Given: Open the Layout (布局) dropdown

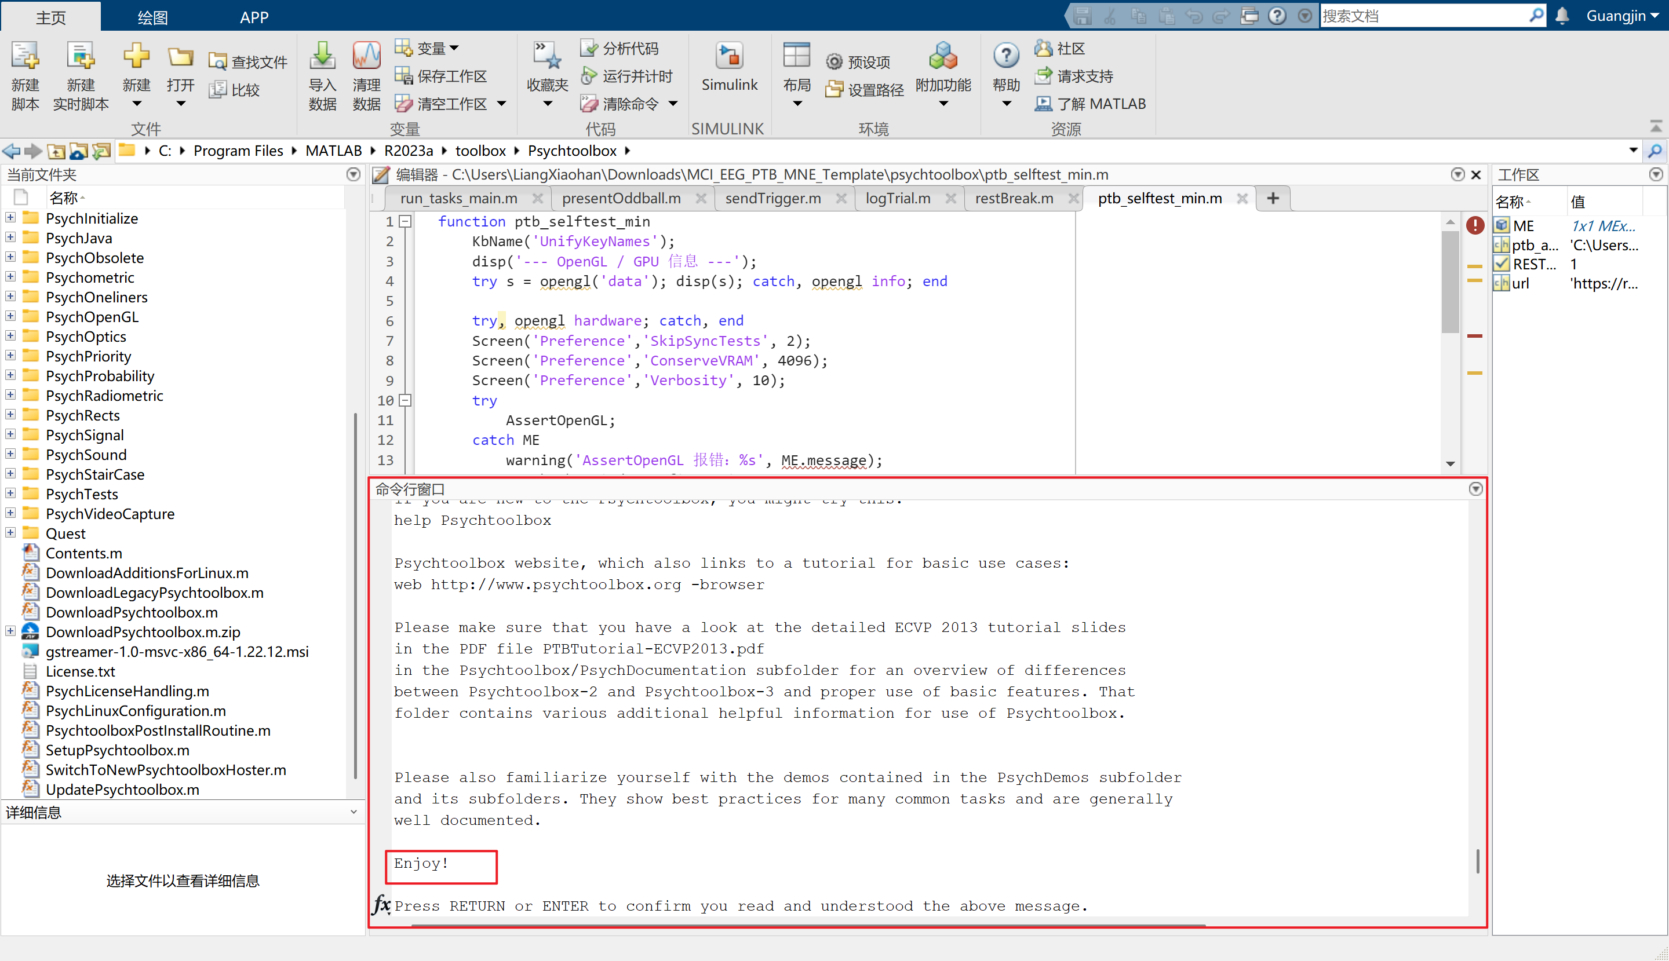Looking at the screenshot, I should 797,104.
